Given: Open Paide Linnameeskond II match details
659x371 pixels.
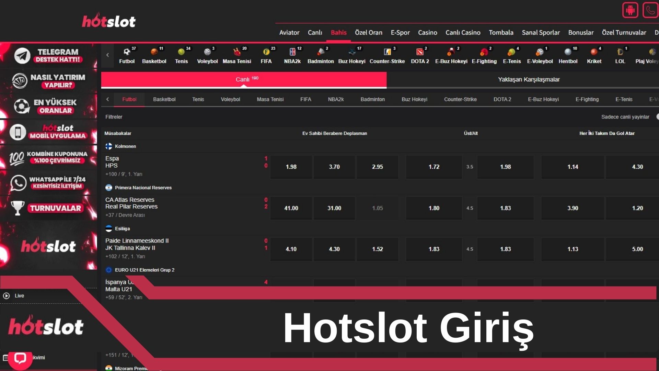Looking at the screenshot, I should click(137, 244).
